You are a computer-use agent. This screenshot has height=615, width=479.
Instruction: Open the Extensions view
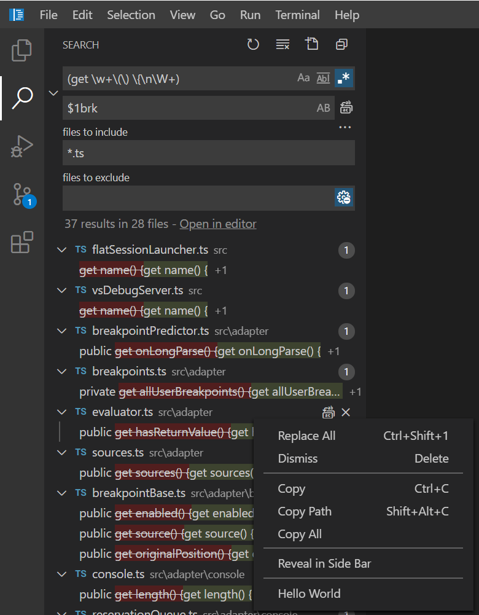click(x=22, y=243)
